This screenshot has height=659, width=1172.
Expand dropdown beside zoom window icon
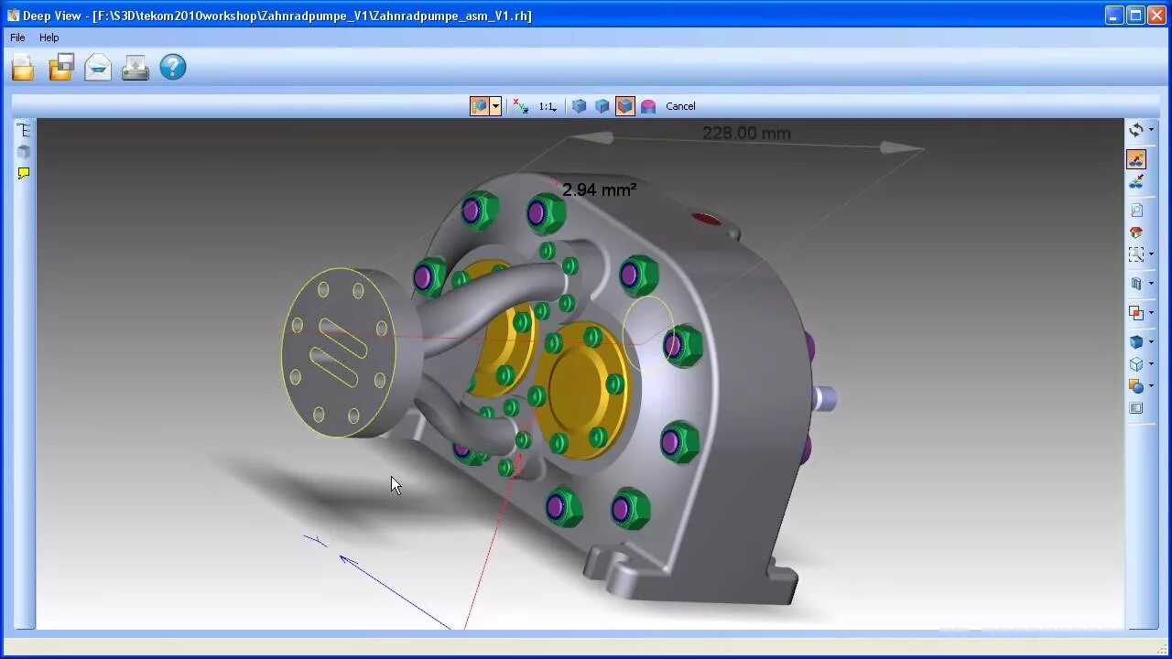click(1151, 254)
